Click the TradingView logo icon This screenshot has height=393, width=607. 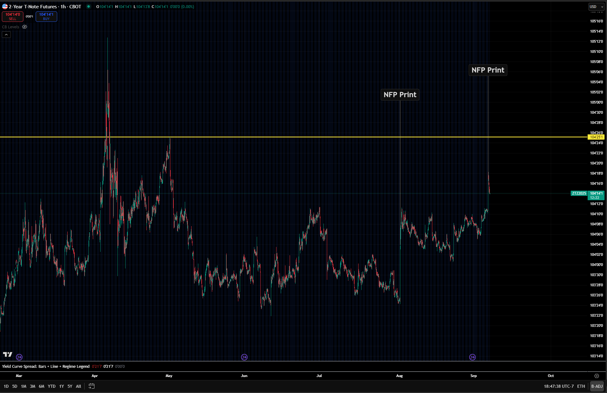(8, 354)
